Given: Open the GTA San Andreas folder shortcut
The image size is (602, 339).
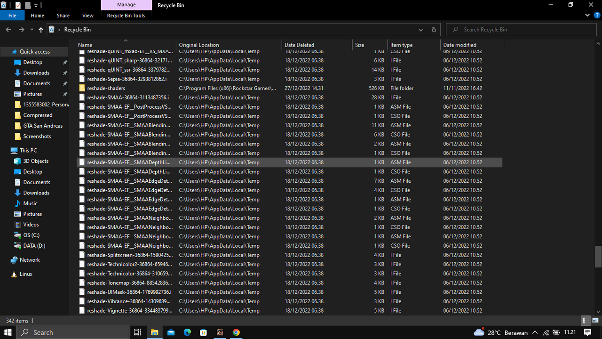Looking at the screenshot, I should [43, 126].
